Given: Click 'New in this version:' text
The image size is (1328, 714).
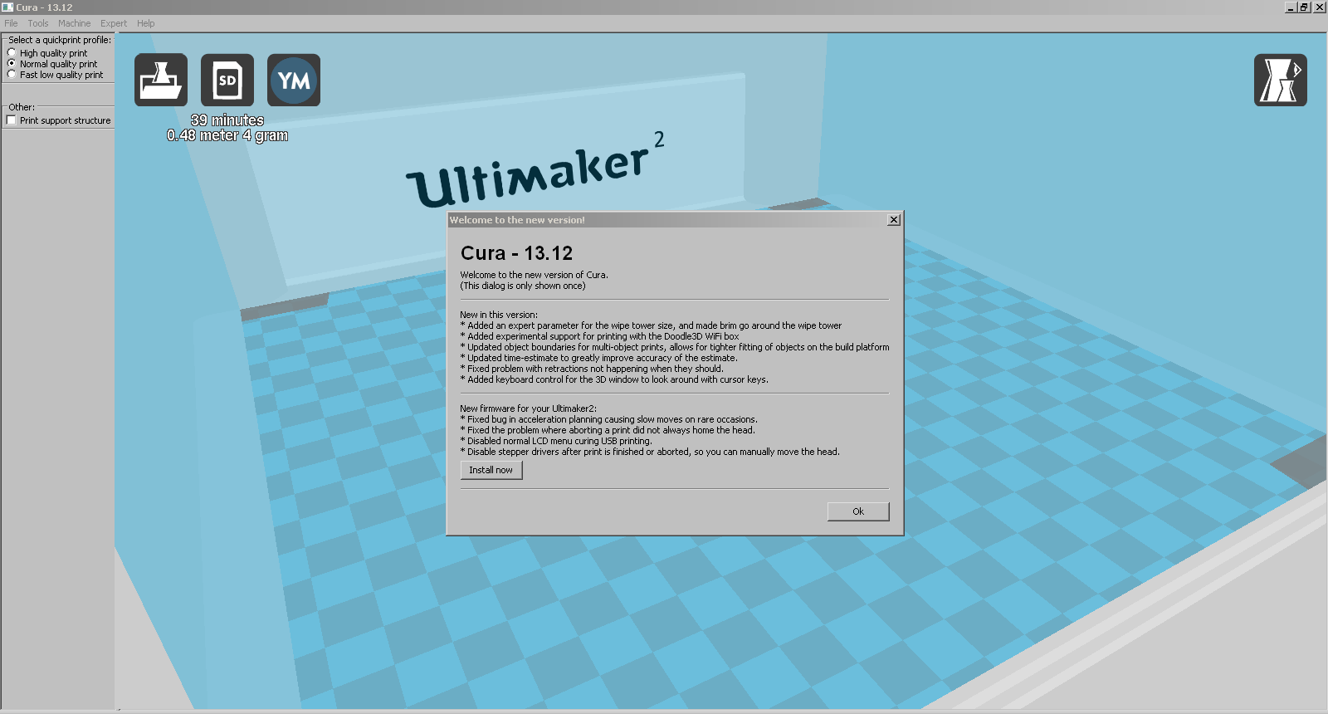Looking at the screenshot, I should tap(499, 315).
